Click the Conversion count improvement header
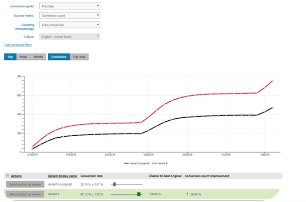The height and width of the screenshot is (202, 306). point(207,176)
